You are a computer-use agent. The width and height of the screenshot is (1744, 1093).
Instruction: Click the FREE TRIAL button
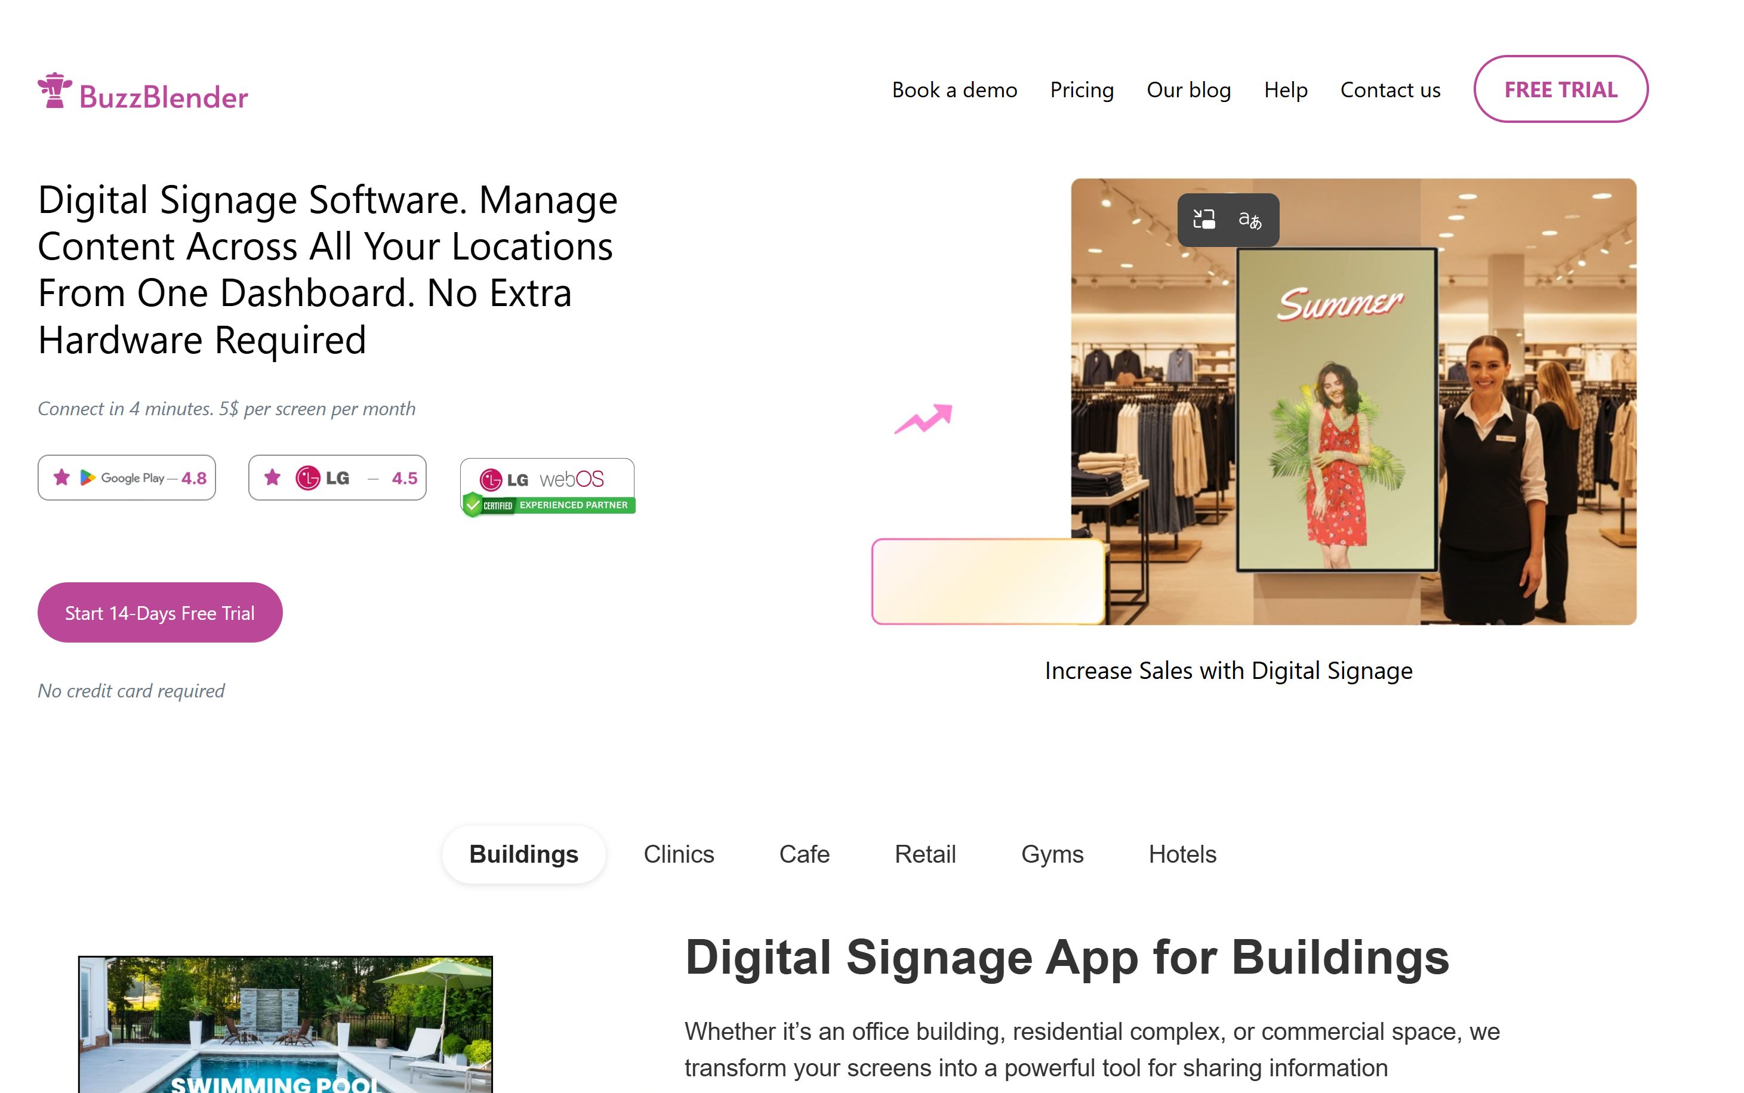1560,89
